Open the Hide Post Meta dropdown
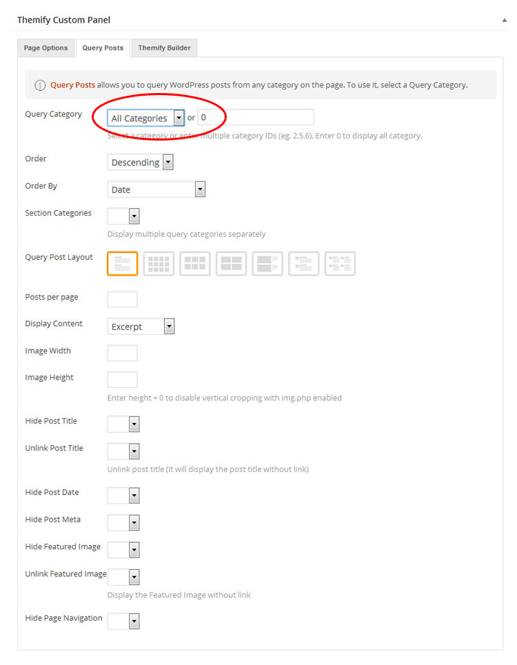517x665 pixels. point(123,522)
